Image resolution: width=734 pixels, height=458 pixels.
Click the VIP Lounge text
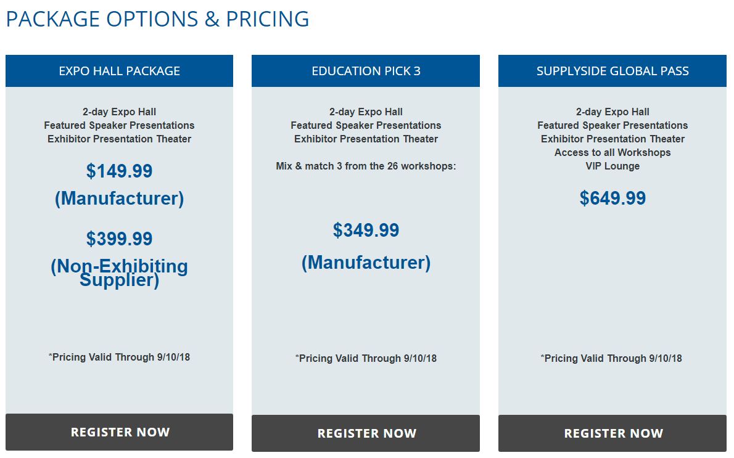612,166
